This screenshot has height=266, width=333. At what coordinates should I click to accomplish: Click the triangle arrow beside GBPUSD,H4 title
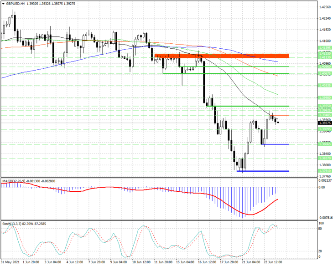pyautogui.click(x=3, y=4)
